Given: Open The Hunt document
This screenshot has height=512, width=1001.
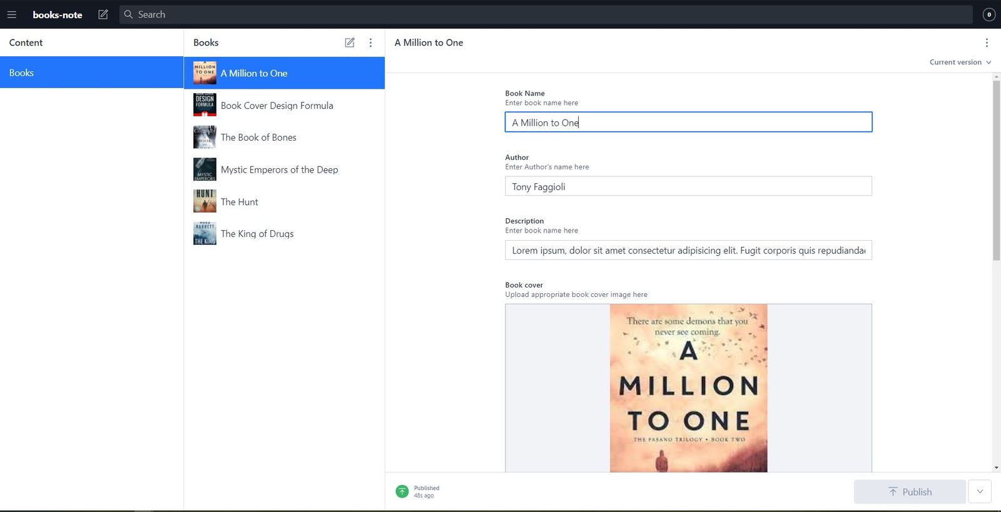Looking at the screenshot, I should 284,201.
